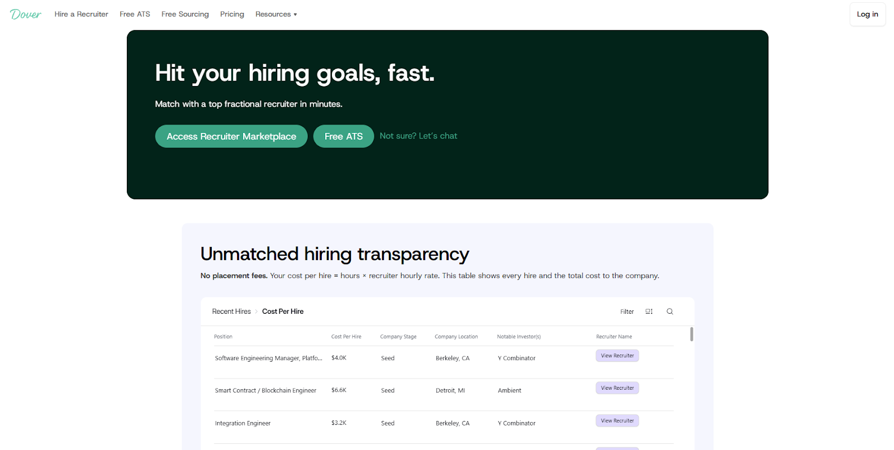The image size is (894, 450).
Task: Open Hire a Recruiter nav item
Action: tap(82, 15)
